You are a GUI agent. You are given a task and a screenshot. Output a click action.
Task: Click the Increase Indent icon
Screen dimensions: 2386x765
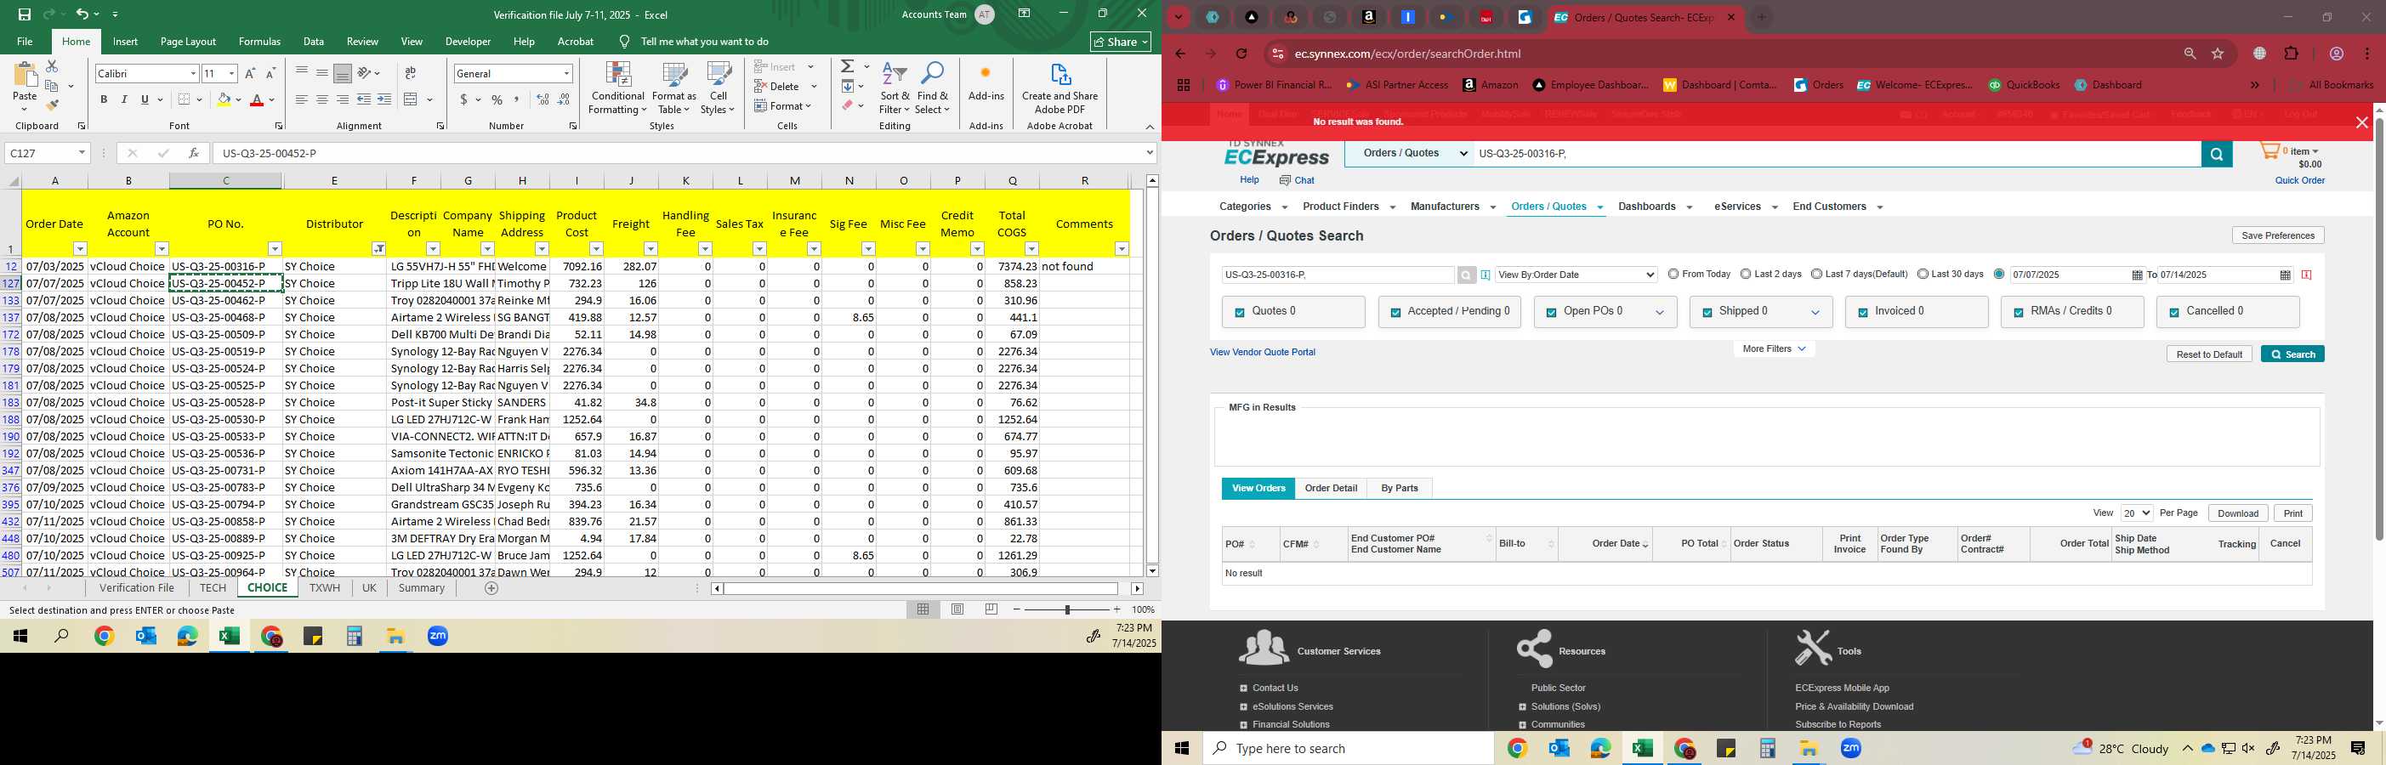(384, 99)
